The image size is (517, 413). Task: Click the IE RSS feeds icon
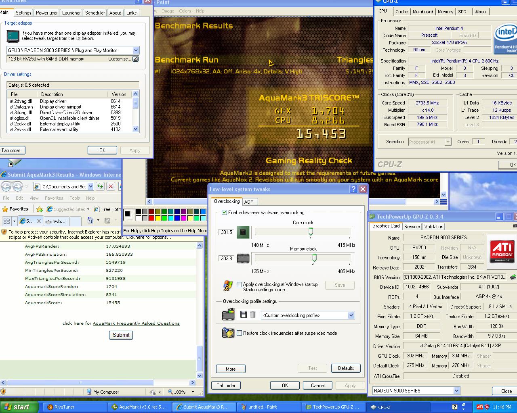[x=107, y=221]
